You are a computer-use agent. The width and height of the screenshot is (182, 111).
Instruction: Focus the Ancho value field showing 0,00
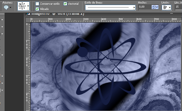click(145, 7)
